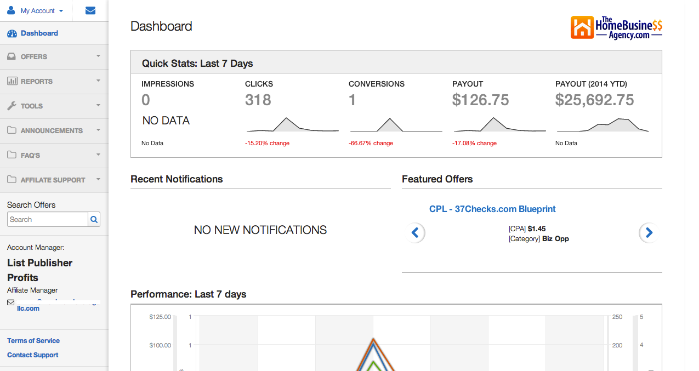Click the Clicks sparkline chart

tap(293, 124)
